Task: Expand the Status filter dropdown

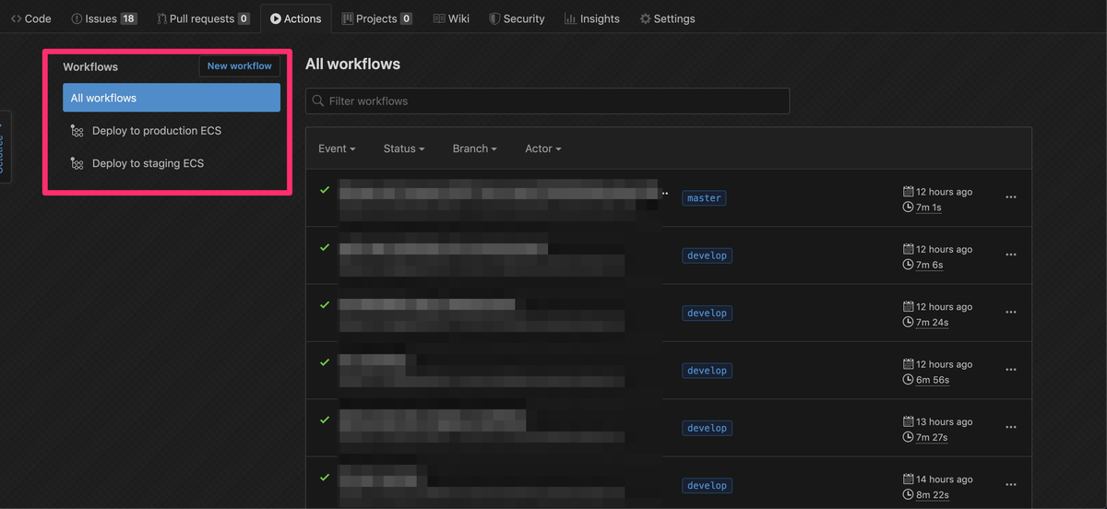Action: click(x=404, y=148)
